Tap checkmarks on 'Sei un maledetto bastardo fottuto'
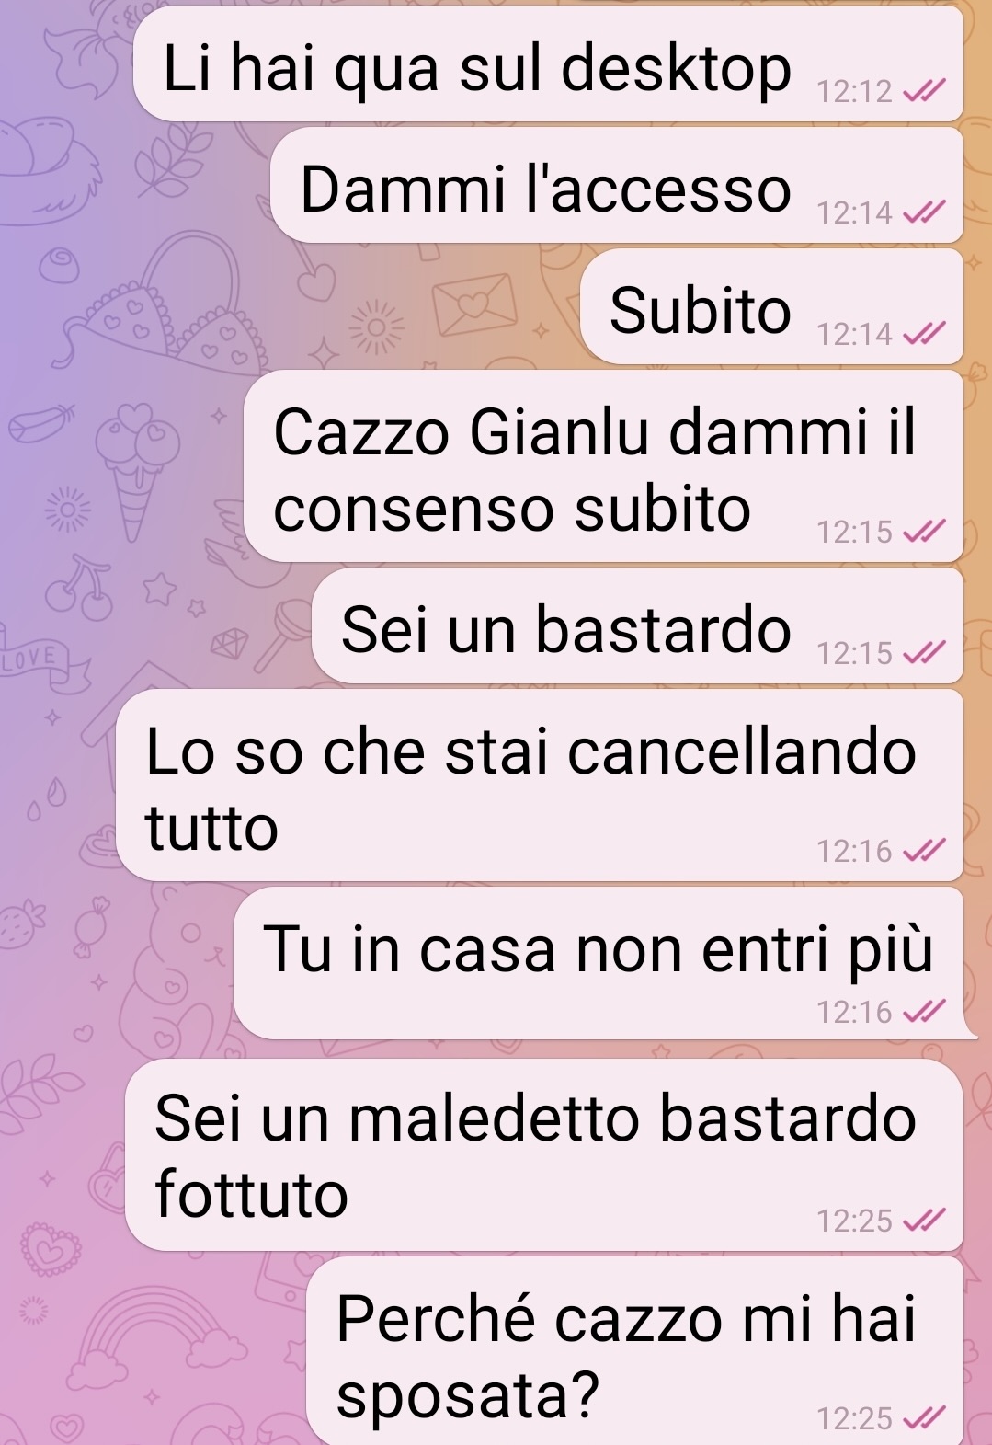Viewport: 992px width, 1445px height. 924,1221
